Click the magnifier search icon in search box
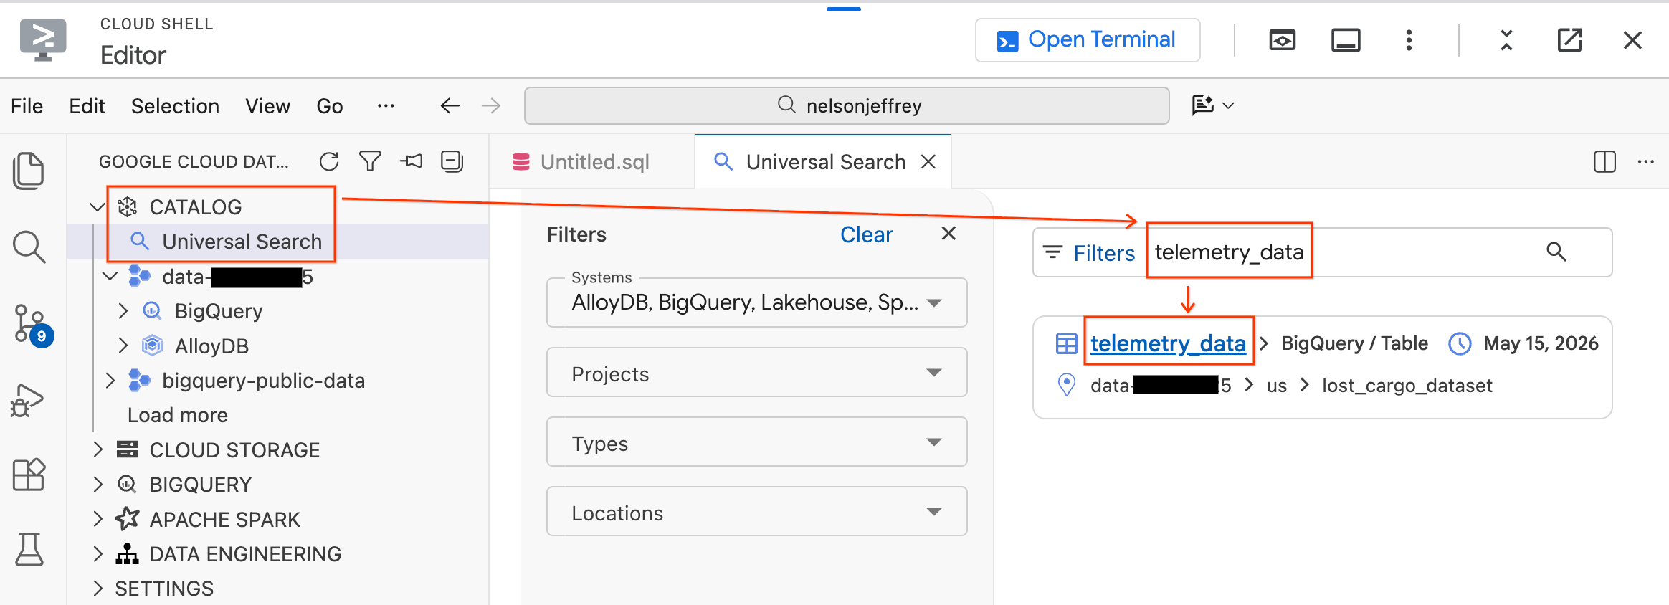Viewport: 1669px width, 605px height. [1556, 252]
